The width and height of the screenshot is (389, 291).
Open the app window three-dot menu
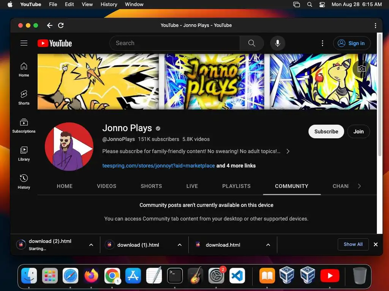pos(375,25)
